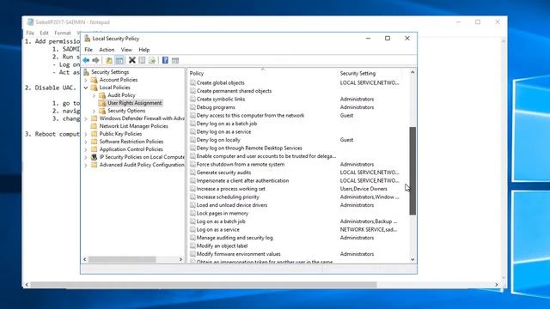Viewport: 550px width, 309px height.
Task: Expand the Security Options node
Action: [94, 111]
